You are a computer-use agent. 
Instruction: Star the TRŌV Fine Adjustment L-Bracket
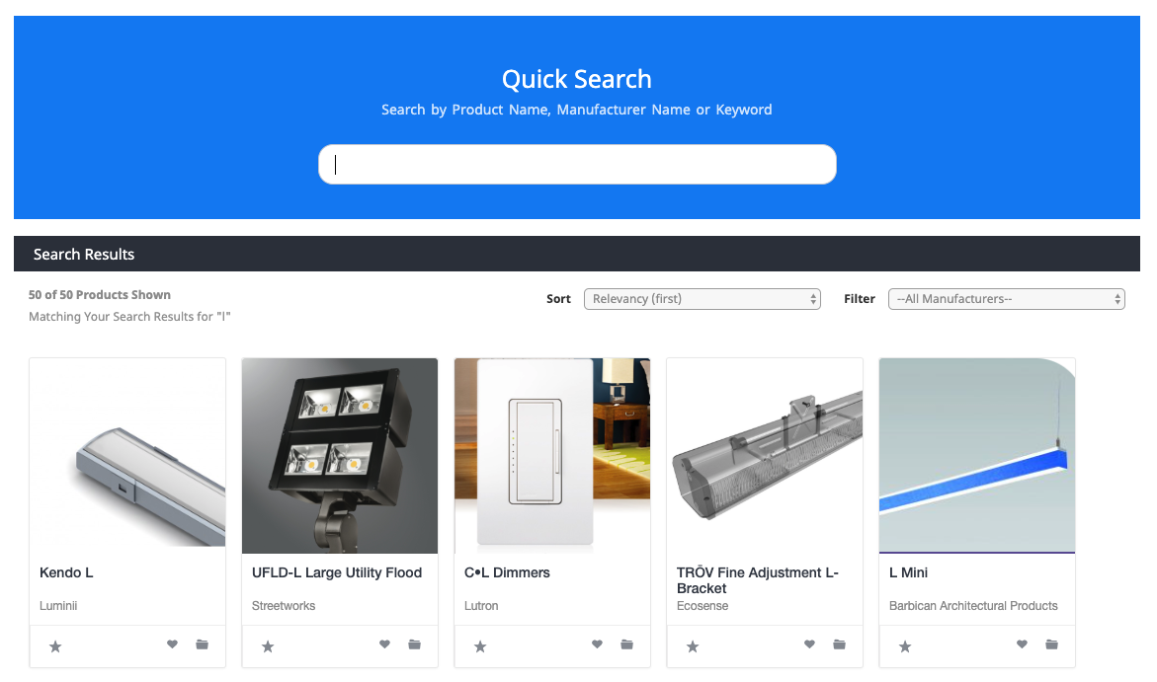[693, 646]
